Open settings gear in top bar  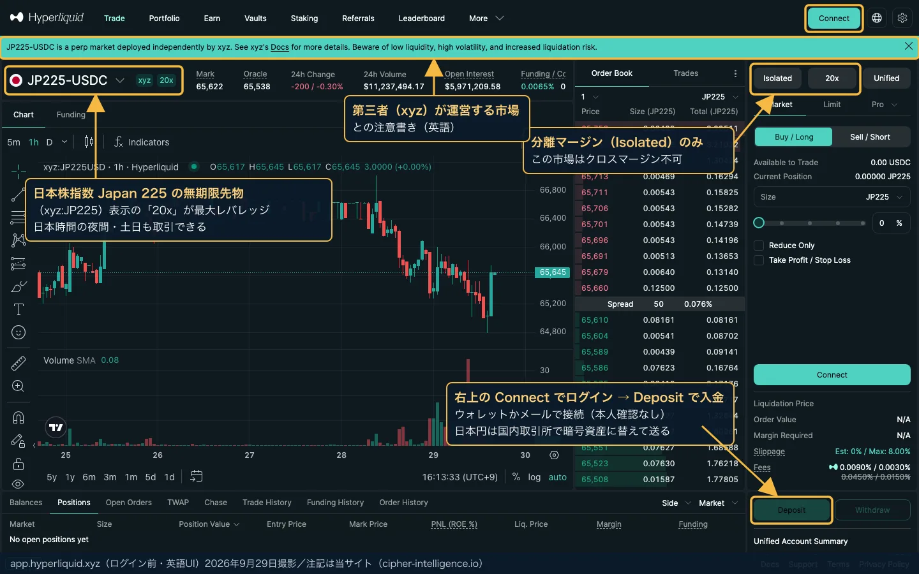pos(902,18)
